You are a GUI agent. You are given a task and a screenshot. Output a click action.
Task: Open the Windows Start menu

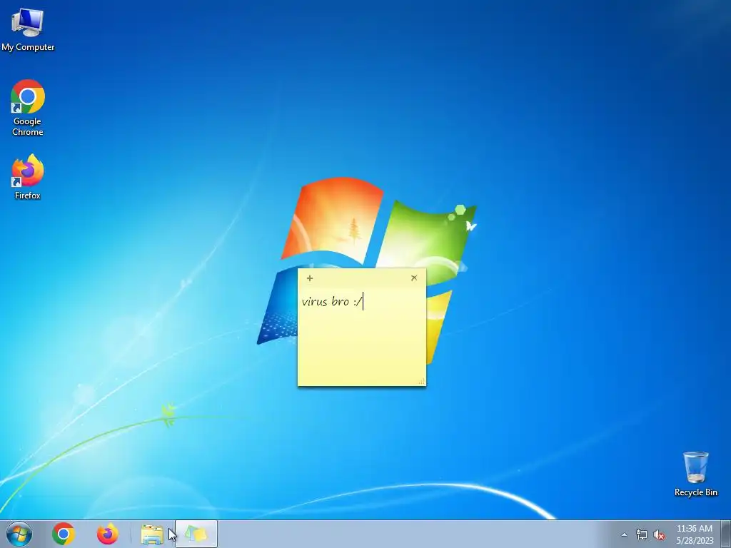click(19, 534)
